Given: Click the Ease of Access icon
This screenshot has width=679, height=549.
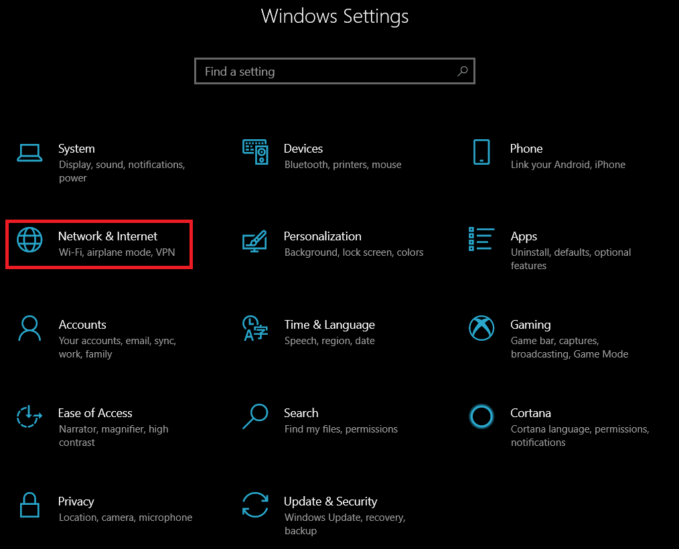Looking at the screenshot, I should click(29, 416).
